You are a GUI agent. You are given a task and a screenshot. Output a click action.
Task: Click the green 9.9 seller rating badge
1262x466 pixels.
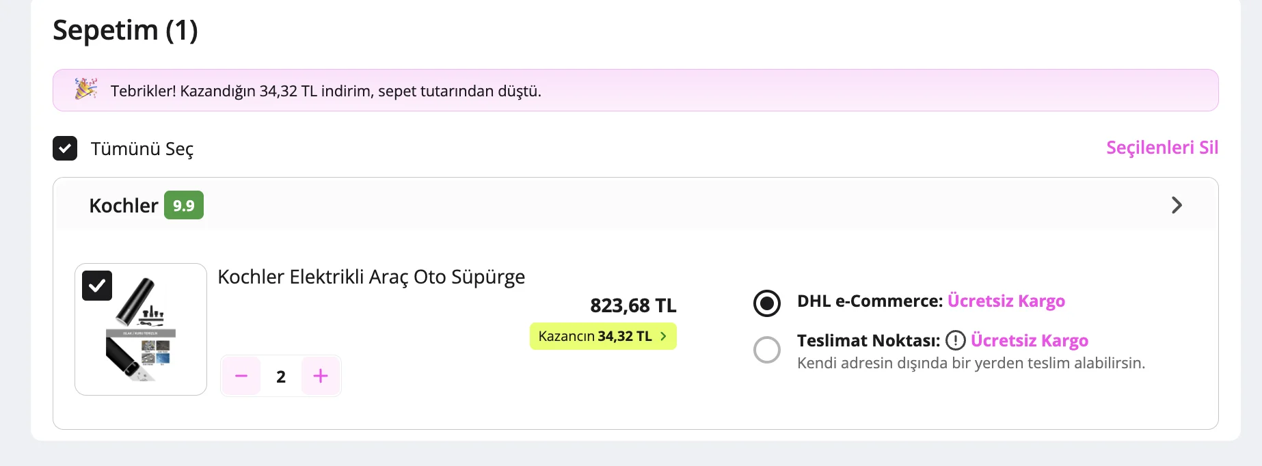[184, 205]
